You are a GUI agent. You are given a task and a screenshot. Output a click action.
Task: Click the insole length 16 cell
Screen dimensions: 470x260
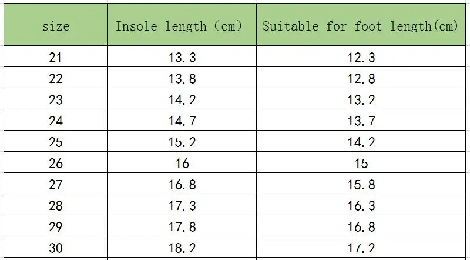pyautogui.click(x=182, y=164)
